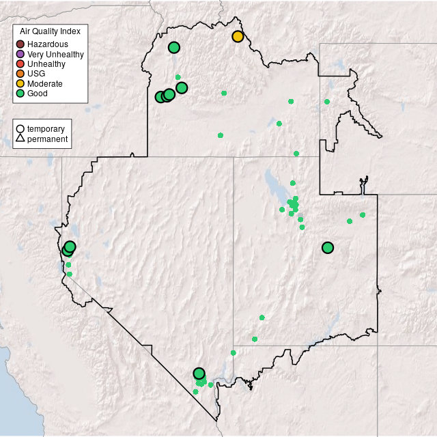
Task: Click the Air Quality Index legend title
Action: click(x=51, y=31)
